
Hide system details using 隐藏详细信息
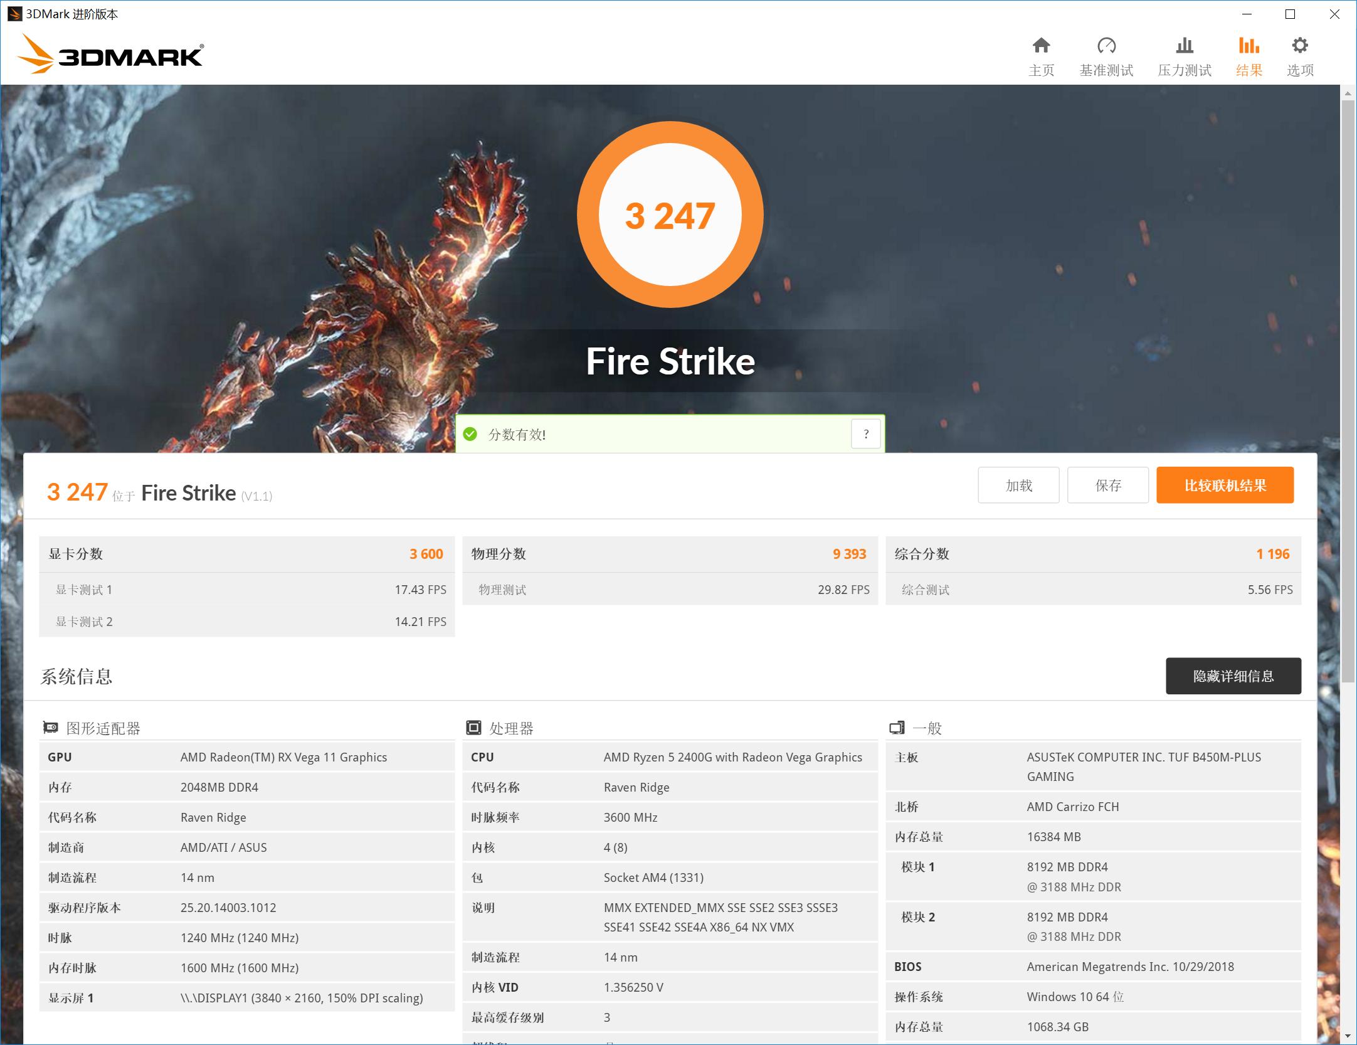click(x=1233, y=676)
